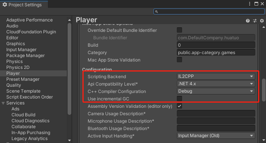Select the Quality settings category
Image resolution: width=266 pixels, height=143 pixels.
coord(14,85)
